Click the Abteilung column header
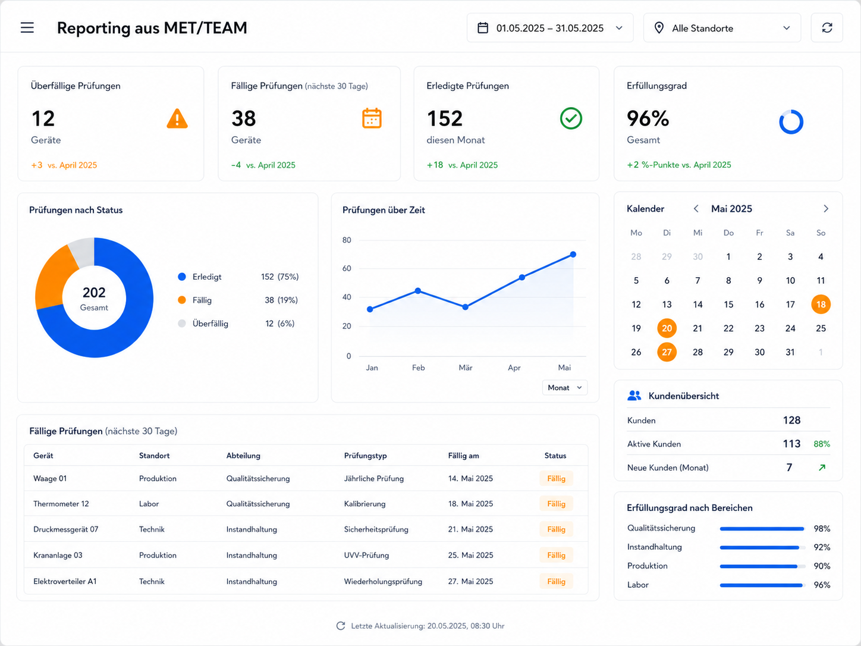Screen dimensions: 861x646 243,456
